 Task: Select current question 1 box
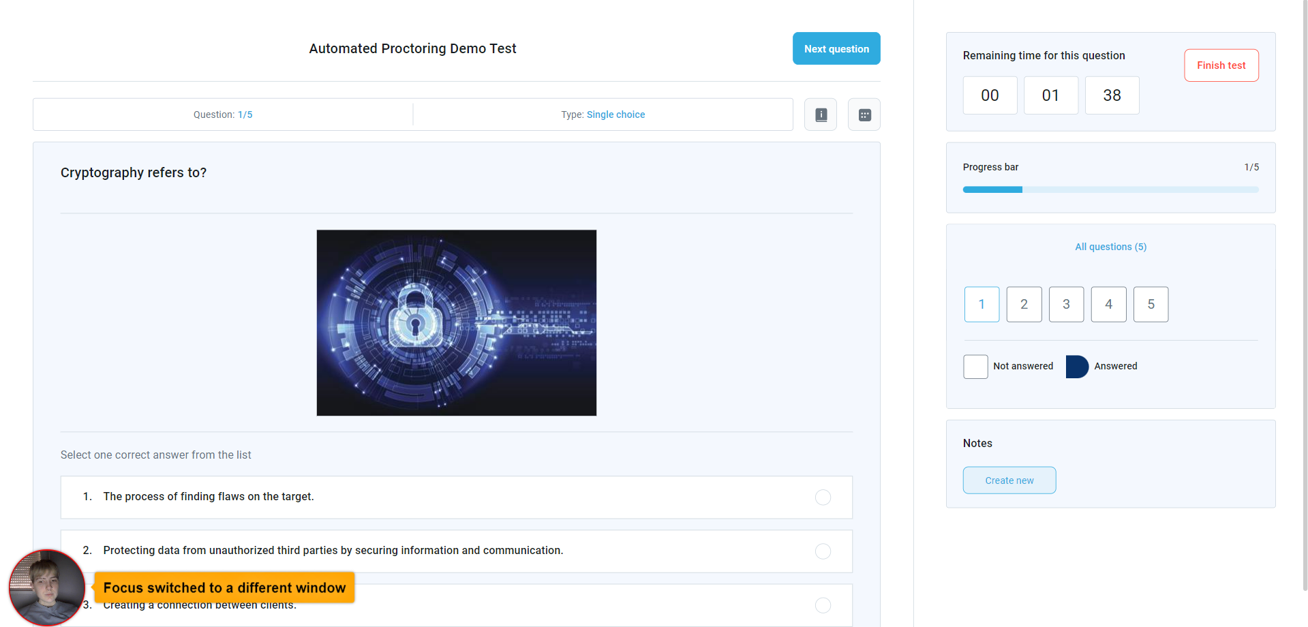[982, 305]
